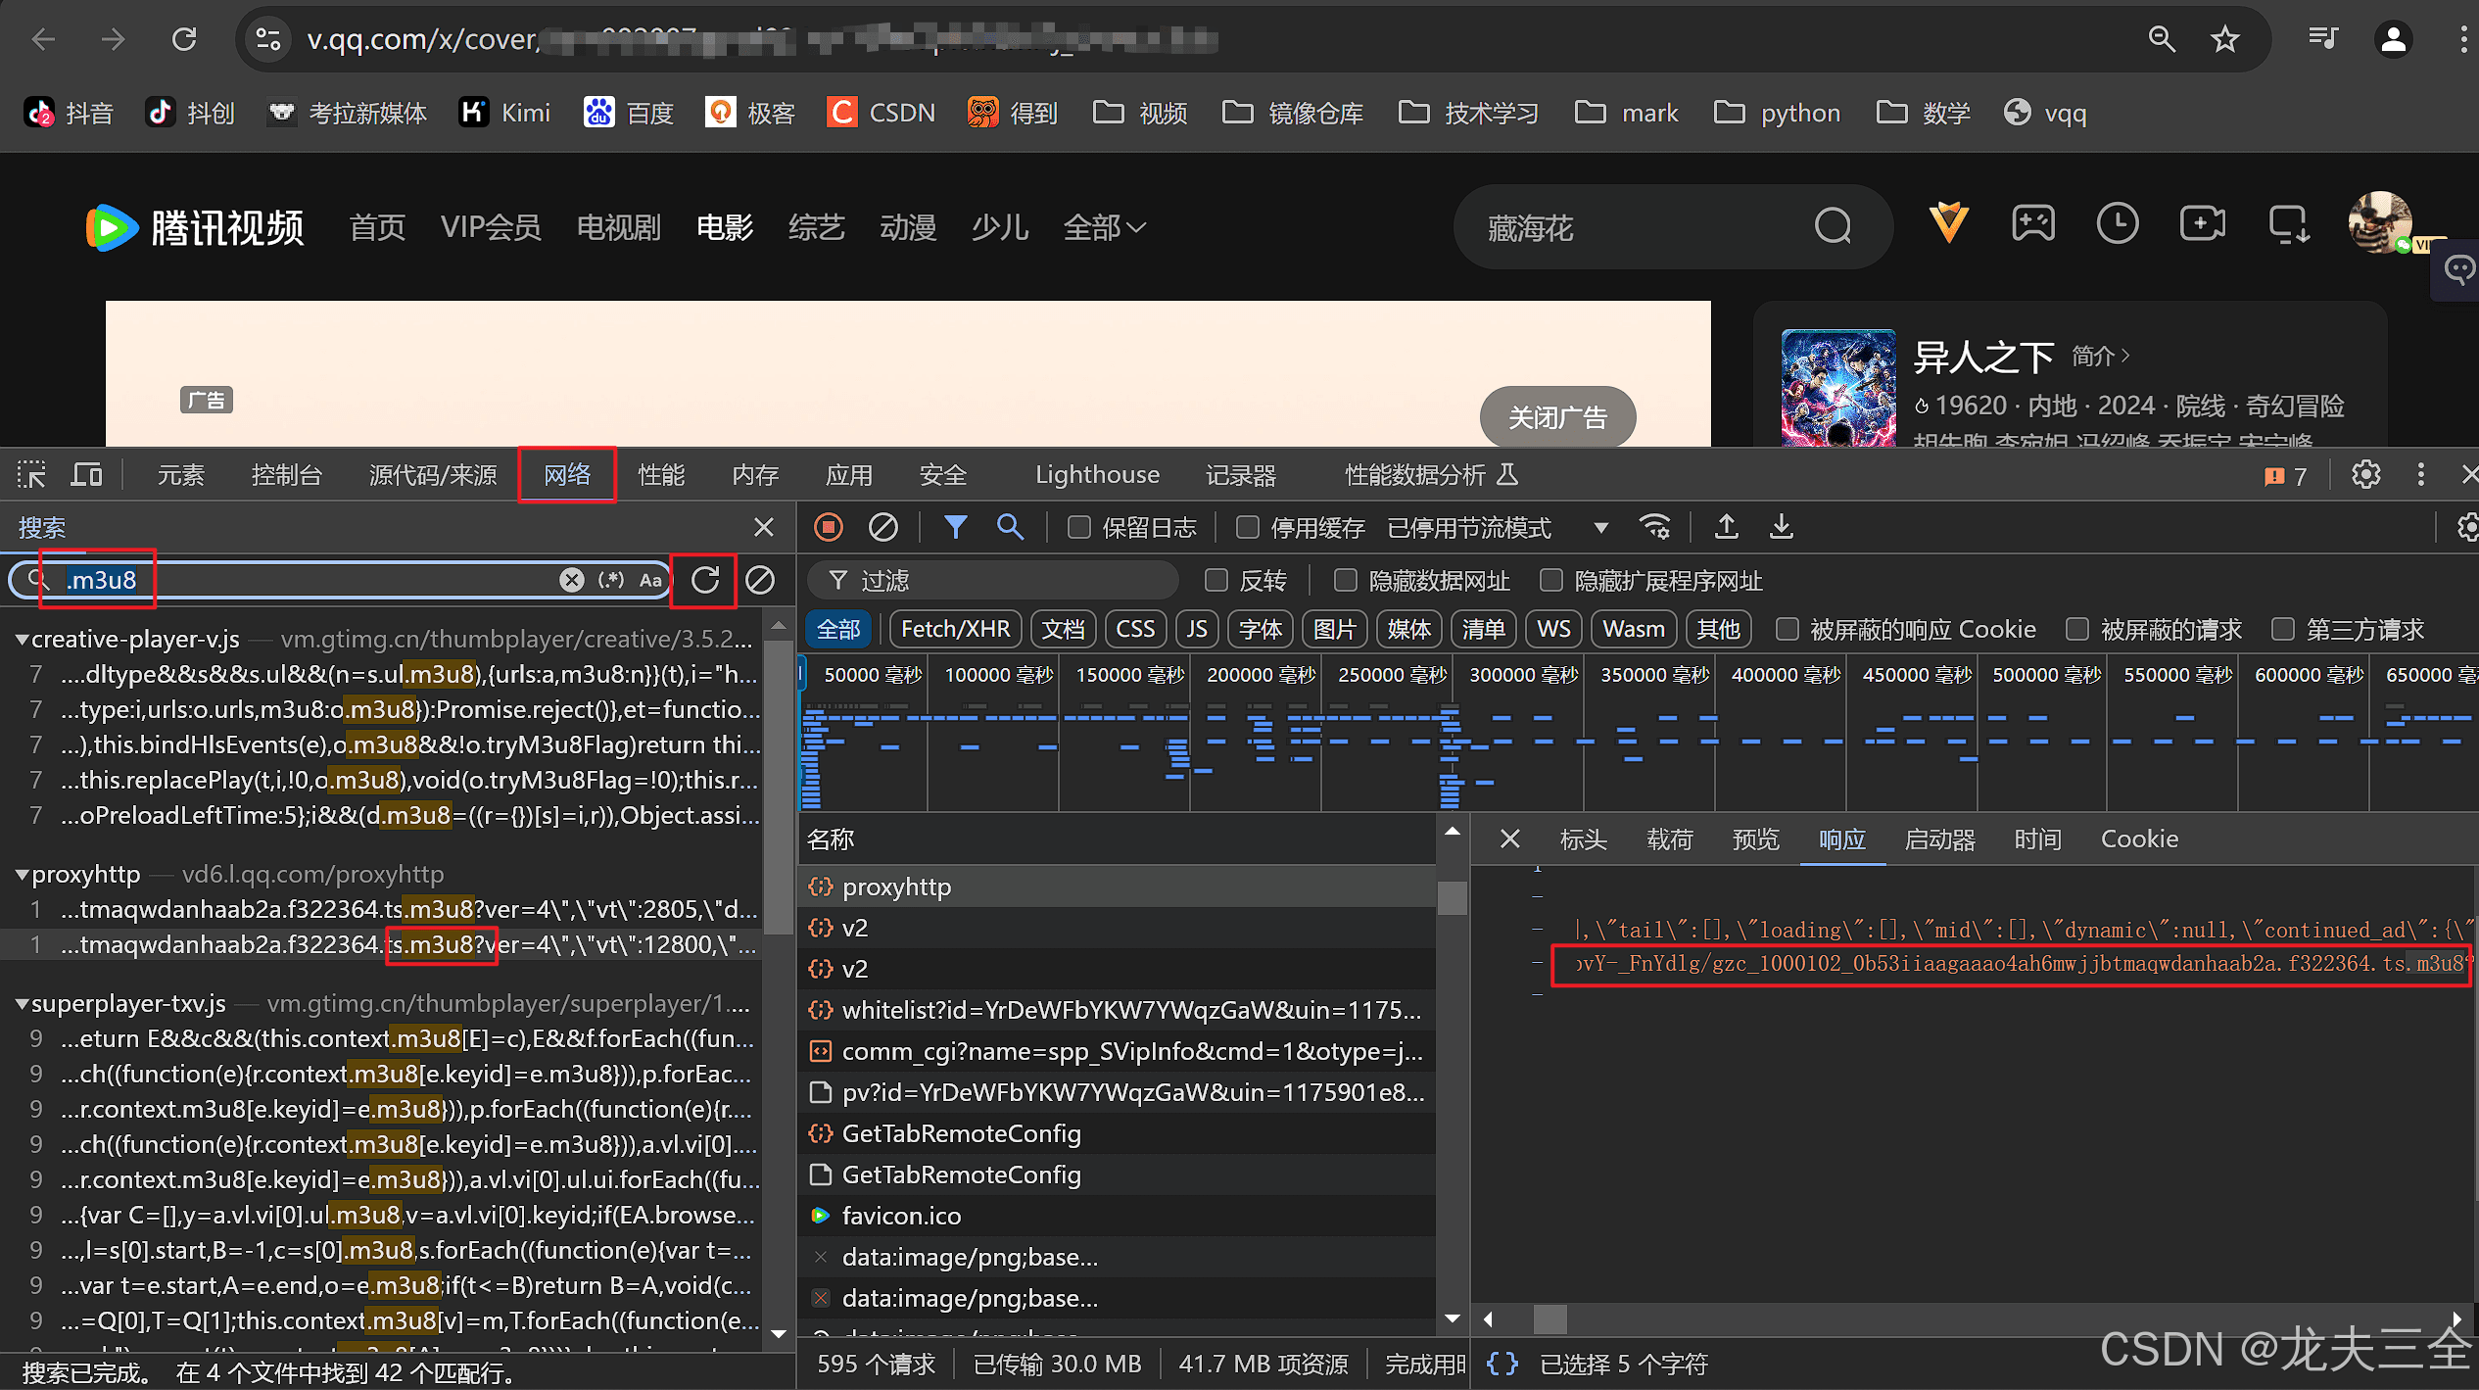Tick the 隐藏扩展程序网址 checkbox

click(1550, 580)
